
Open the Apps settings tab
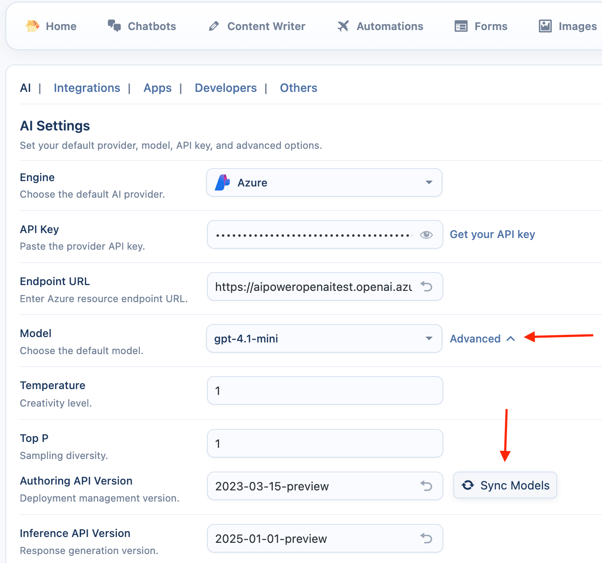click(x=157, y=88)
